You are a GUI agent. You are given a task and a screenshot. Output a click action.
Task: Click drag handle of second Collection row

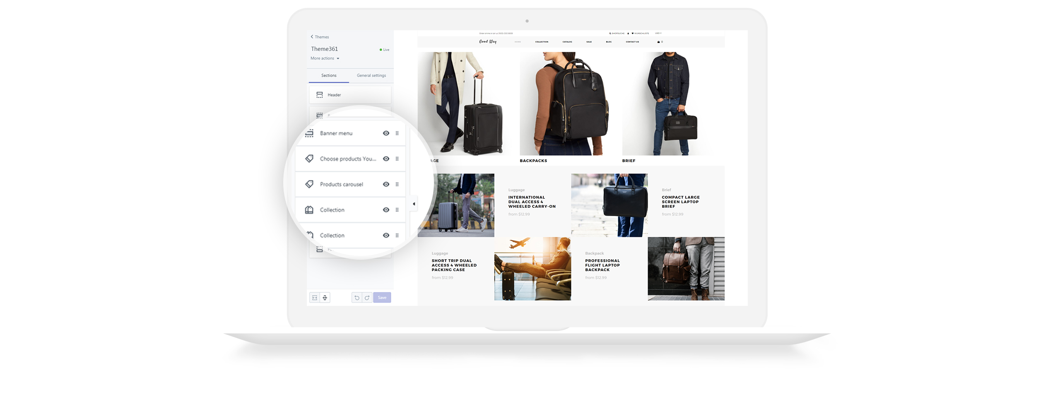click(x=397, y=235)
